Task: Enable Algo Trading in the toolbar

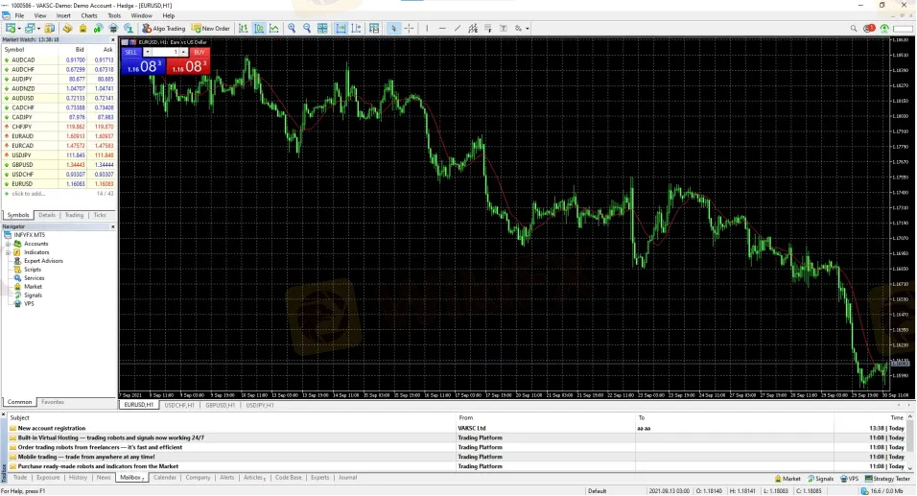Action: pos(164,28)
